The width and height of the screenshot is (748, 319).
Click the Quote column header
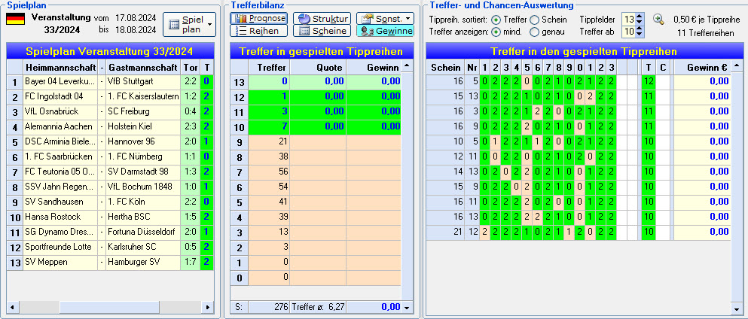click(318, 67)
